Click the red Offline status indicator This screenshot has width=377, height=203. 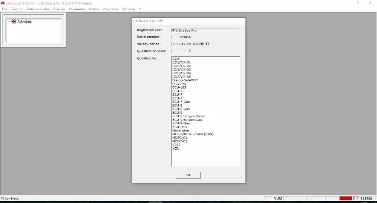click(346, 198)
